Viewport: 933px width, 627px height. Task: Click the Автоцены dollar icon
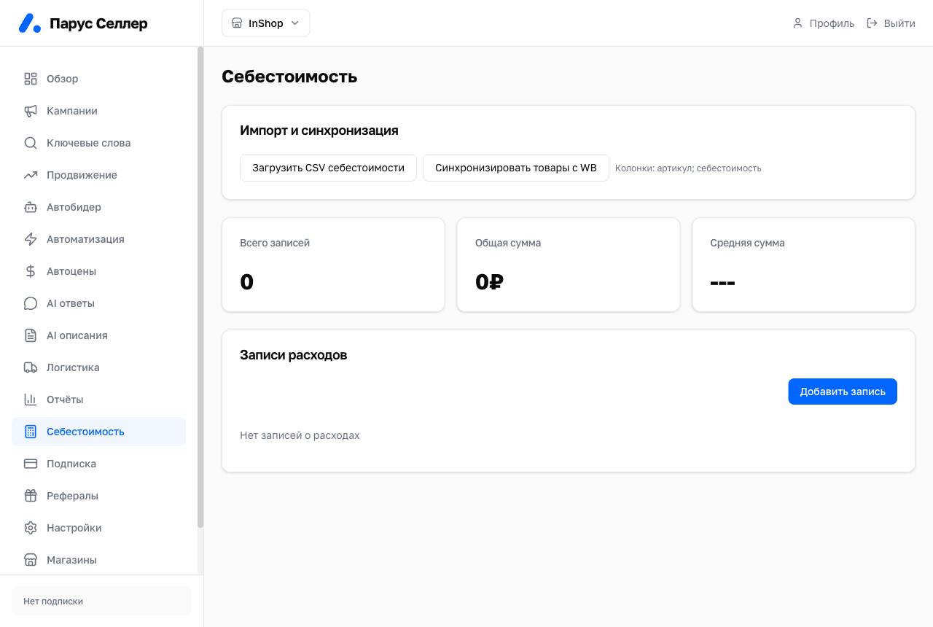coord(31,271)
